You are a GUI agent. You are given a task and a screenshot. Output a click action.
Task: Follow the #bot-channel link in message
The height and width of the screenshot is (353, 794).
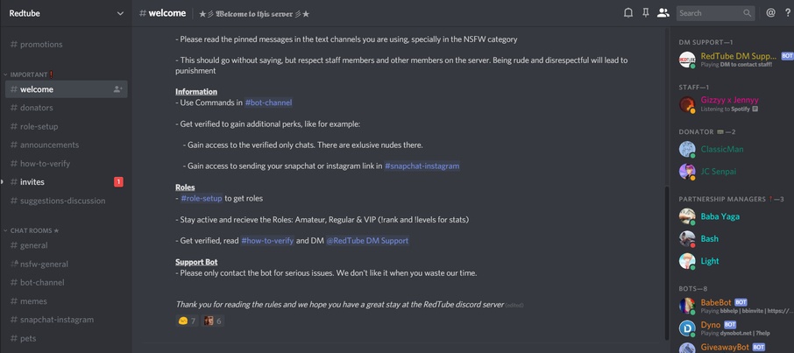[268, 102]
